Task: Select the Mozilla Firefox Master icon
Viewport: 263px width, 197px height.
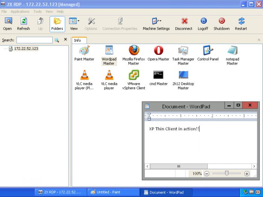Action: click(134, 55)
